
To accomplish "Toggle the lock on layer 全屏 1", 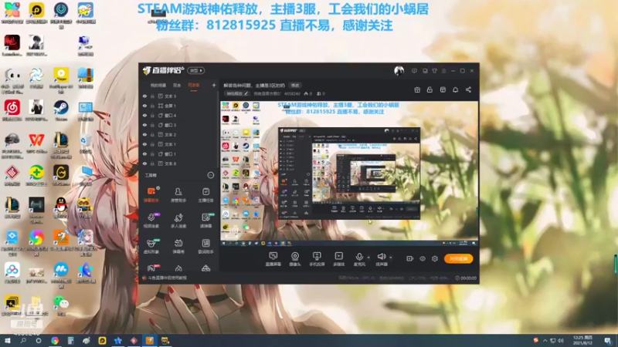I will click(152, 106).
